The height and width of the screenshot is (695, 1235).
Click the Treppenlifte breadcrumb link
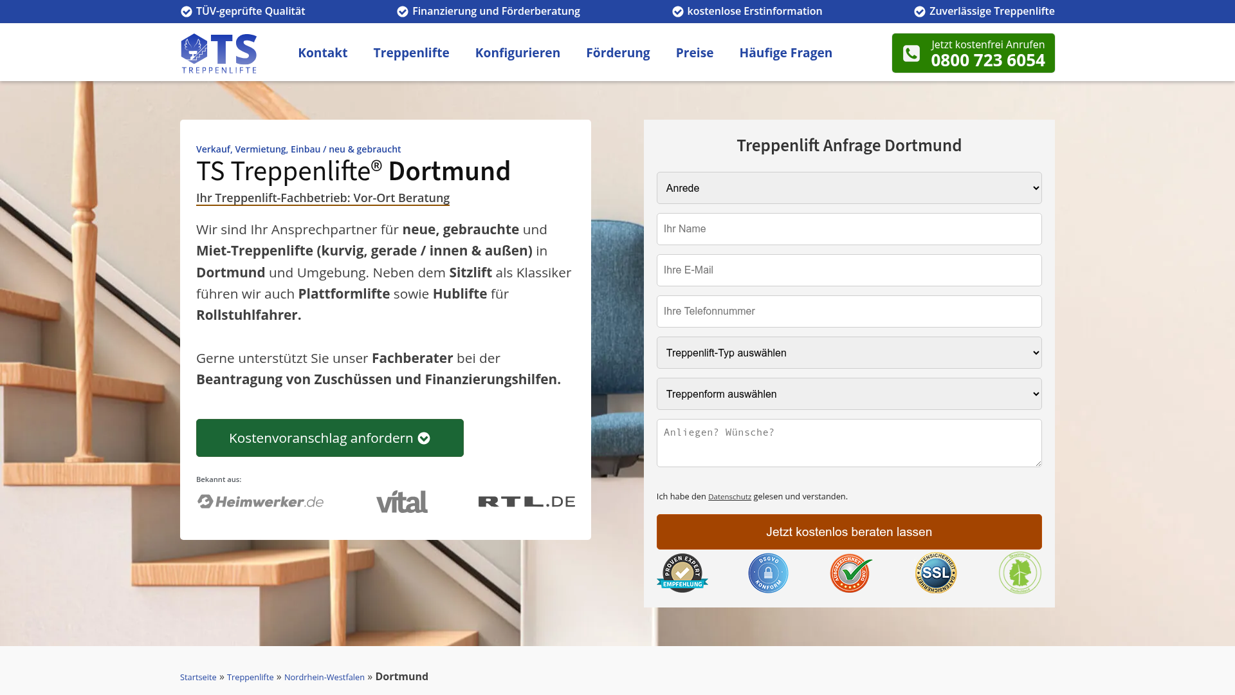pos(250,677)
